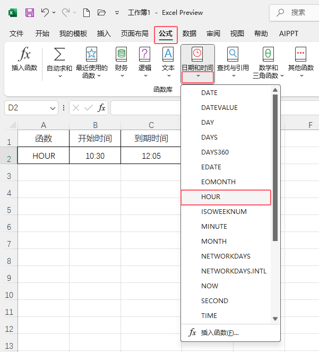
Task: Open 查找与引用 magnifier book icon
Action: [233, 54]
